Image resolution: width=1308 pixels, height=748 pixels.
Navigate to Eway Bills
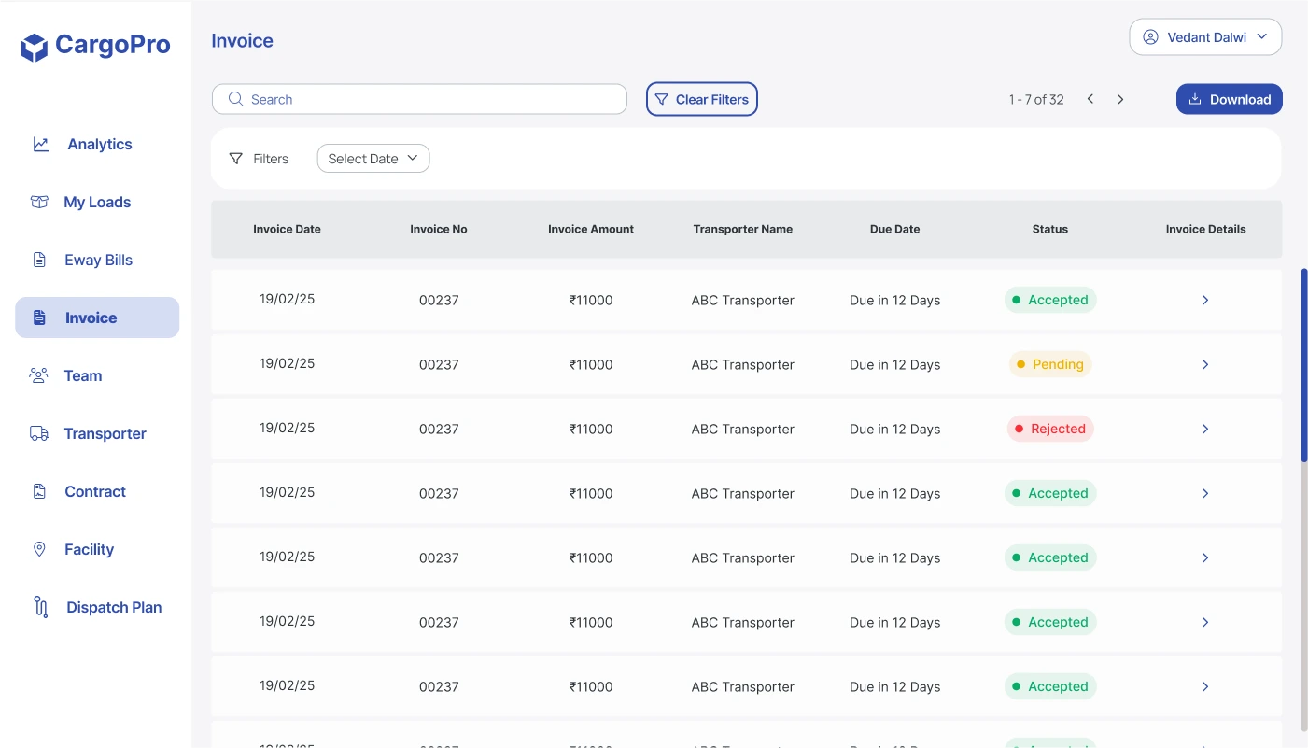pos(97,260)
